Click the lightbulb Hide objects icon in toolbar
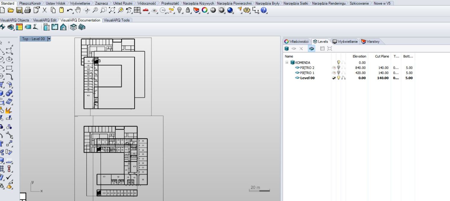450x201 pixels. click(x=179, y=10)
